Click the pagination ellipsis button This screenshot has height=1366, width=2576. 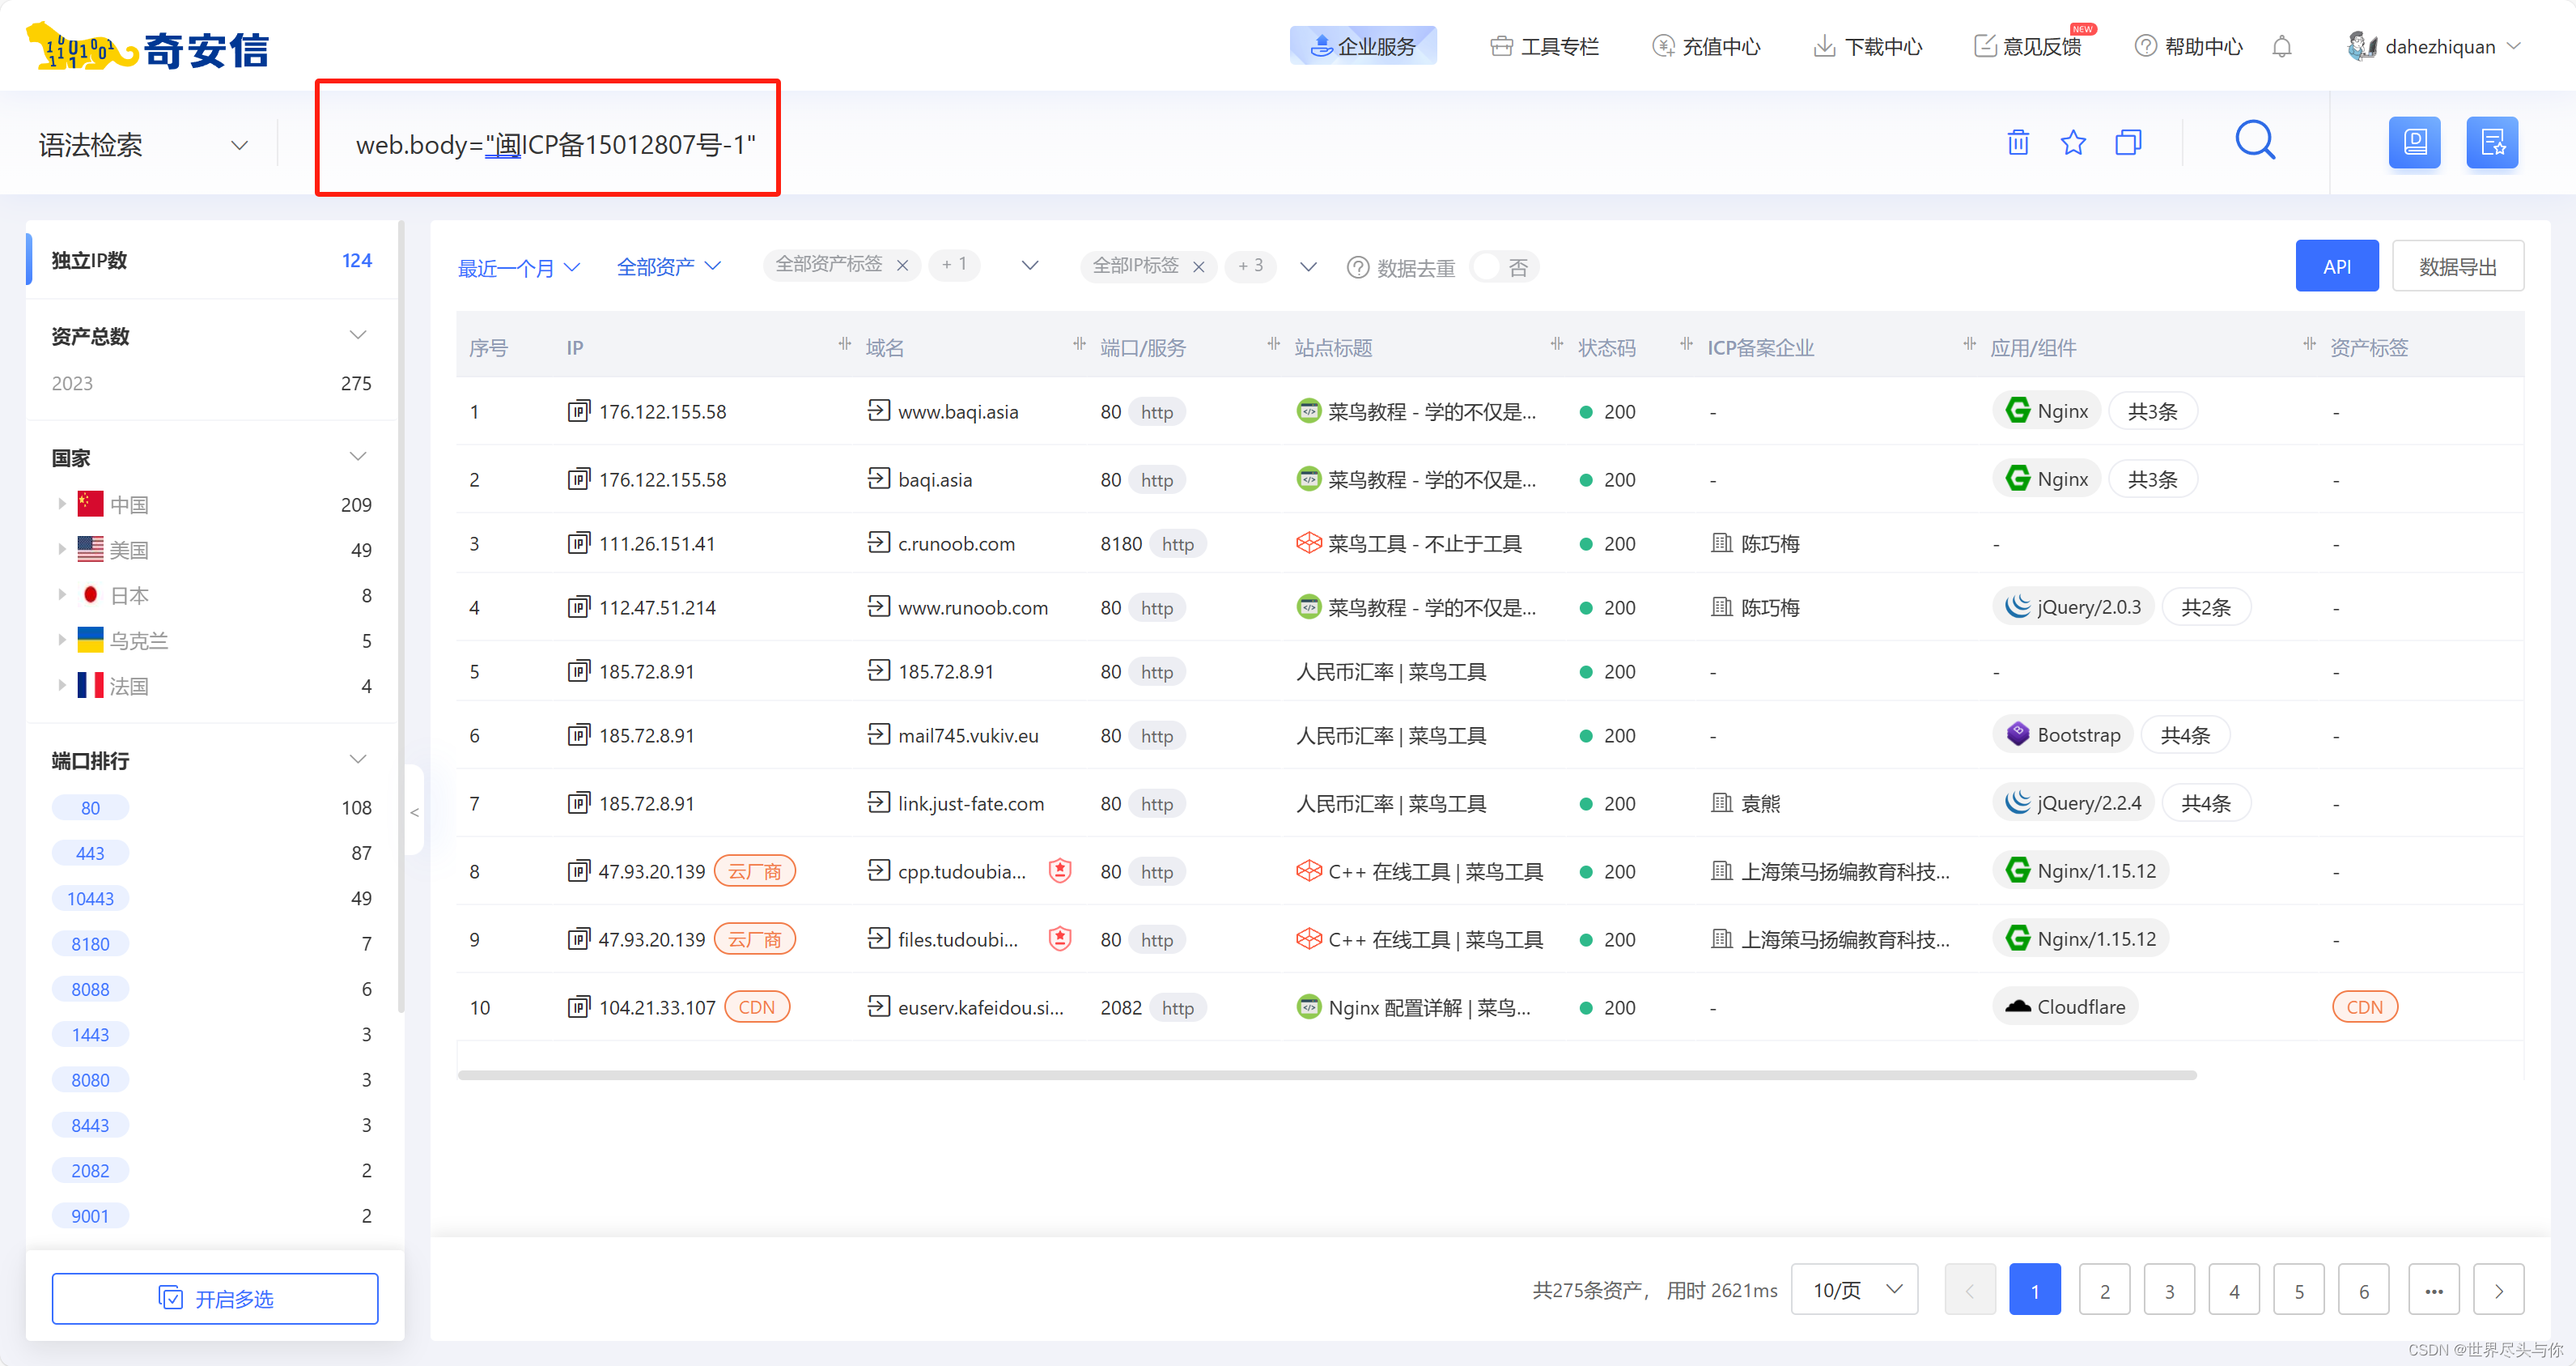click(x=2434, y=1290)
